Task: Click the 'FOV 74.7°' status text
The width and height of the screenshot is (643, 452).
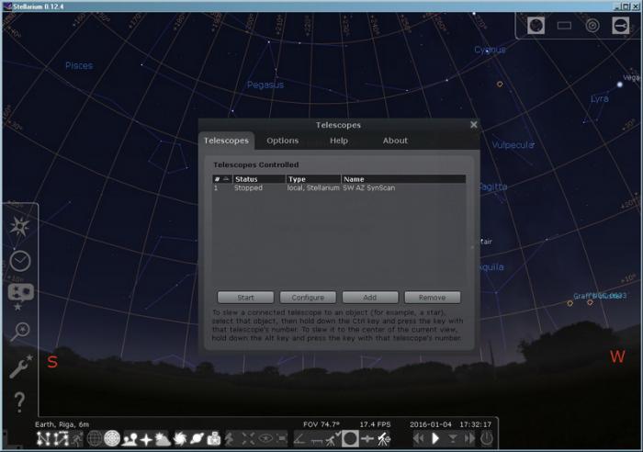Action: [321, 424]
